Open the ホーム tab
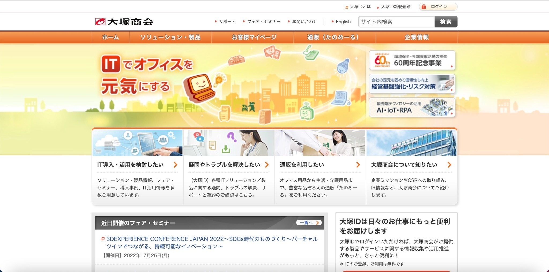 tap(110, 37)
